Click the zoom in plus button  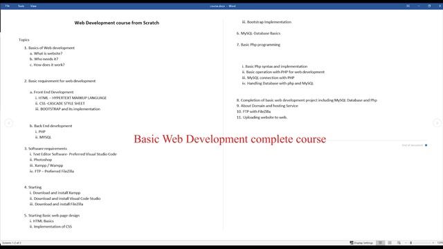point(433,243)
